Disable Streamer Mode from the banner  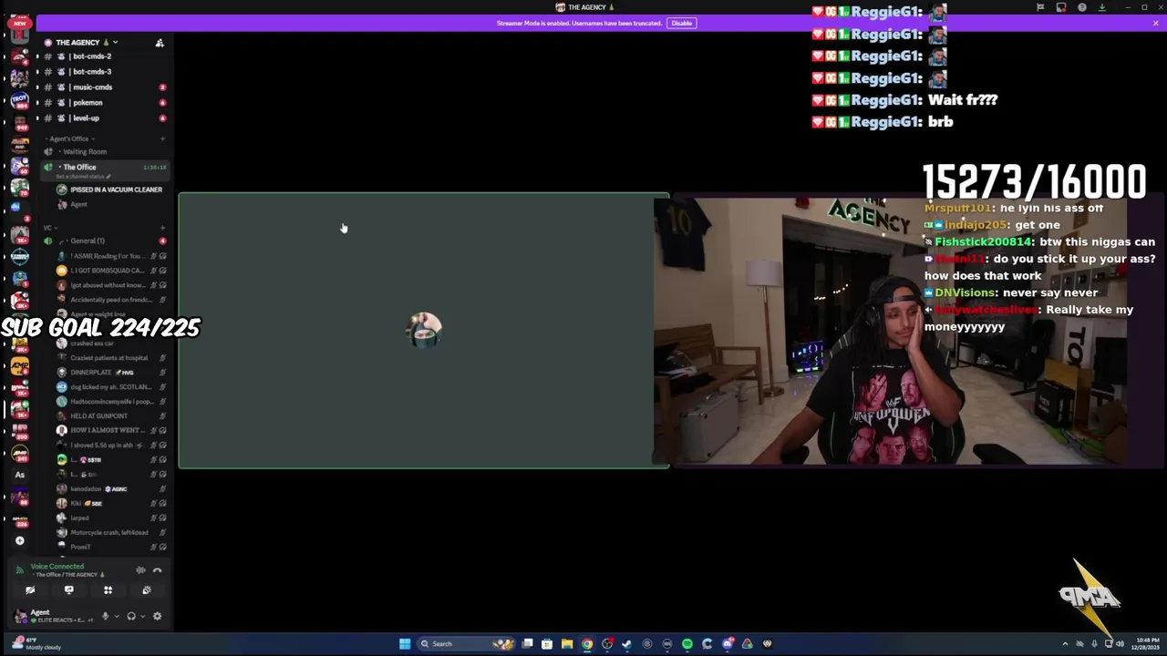coord(681,23)
